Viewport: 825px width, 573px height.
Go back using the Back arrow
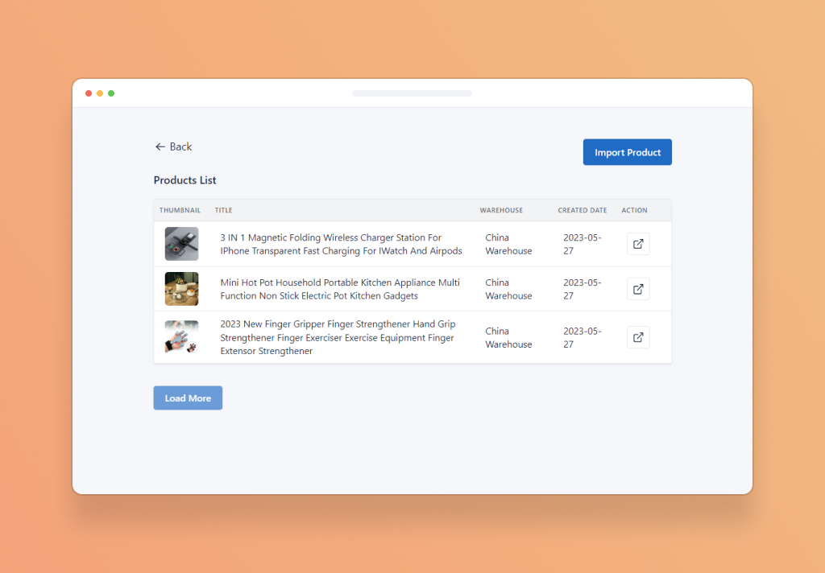pos(173,146)
